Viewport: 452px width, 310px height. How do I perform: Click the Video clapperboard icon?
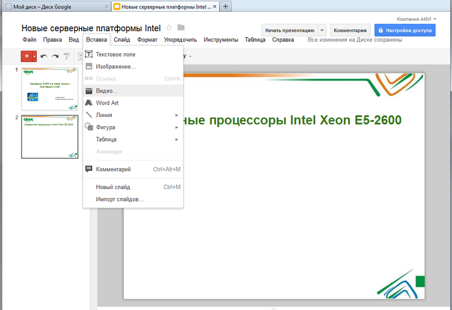pos(89,91)
